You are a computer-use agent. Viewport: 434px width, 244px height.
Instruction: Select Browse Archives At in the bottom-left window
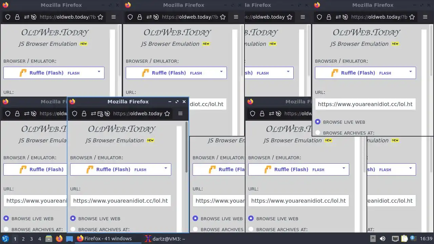tap(6, 229)
